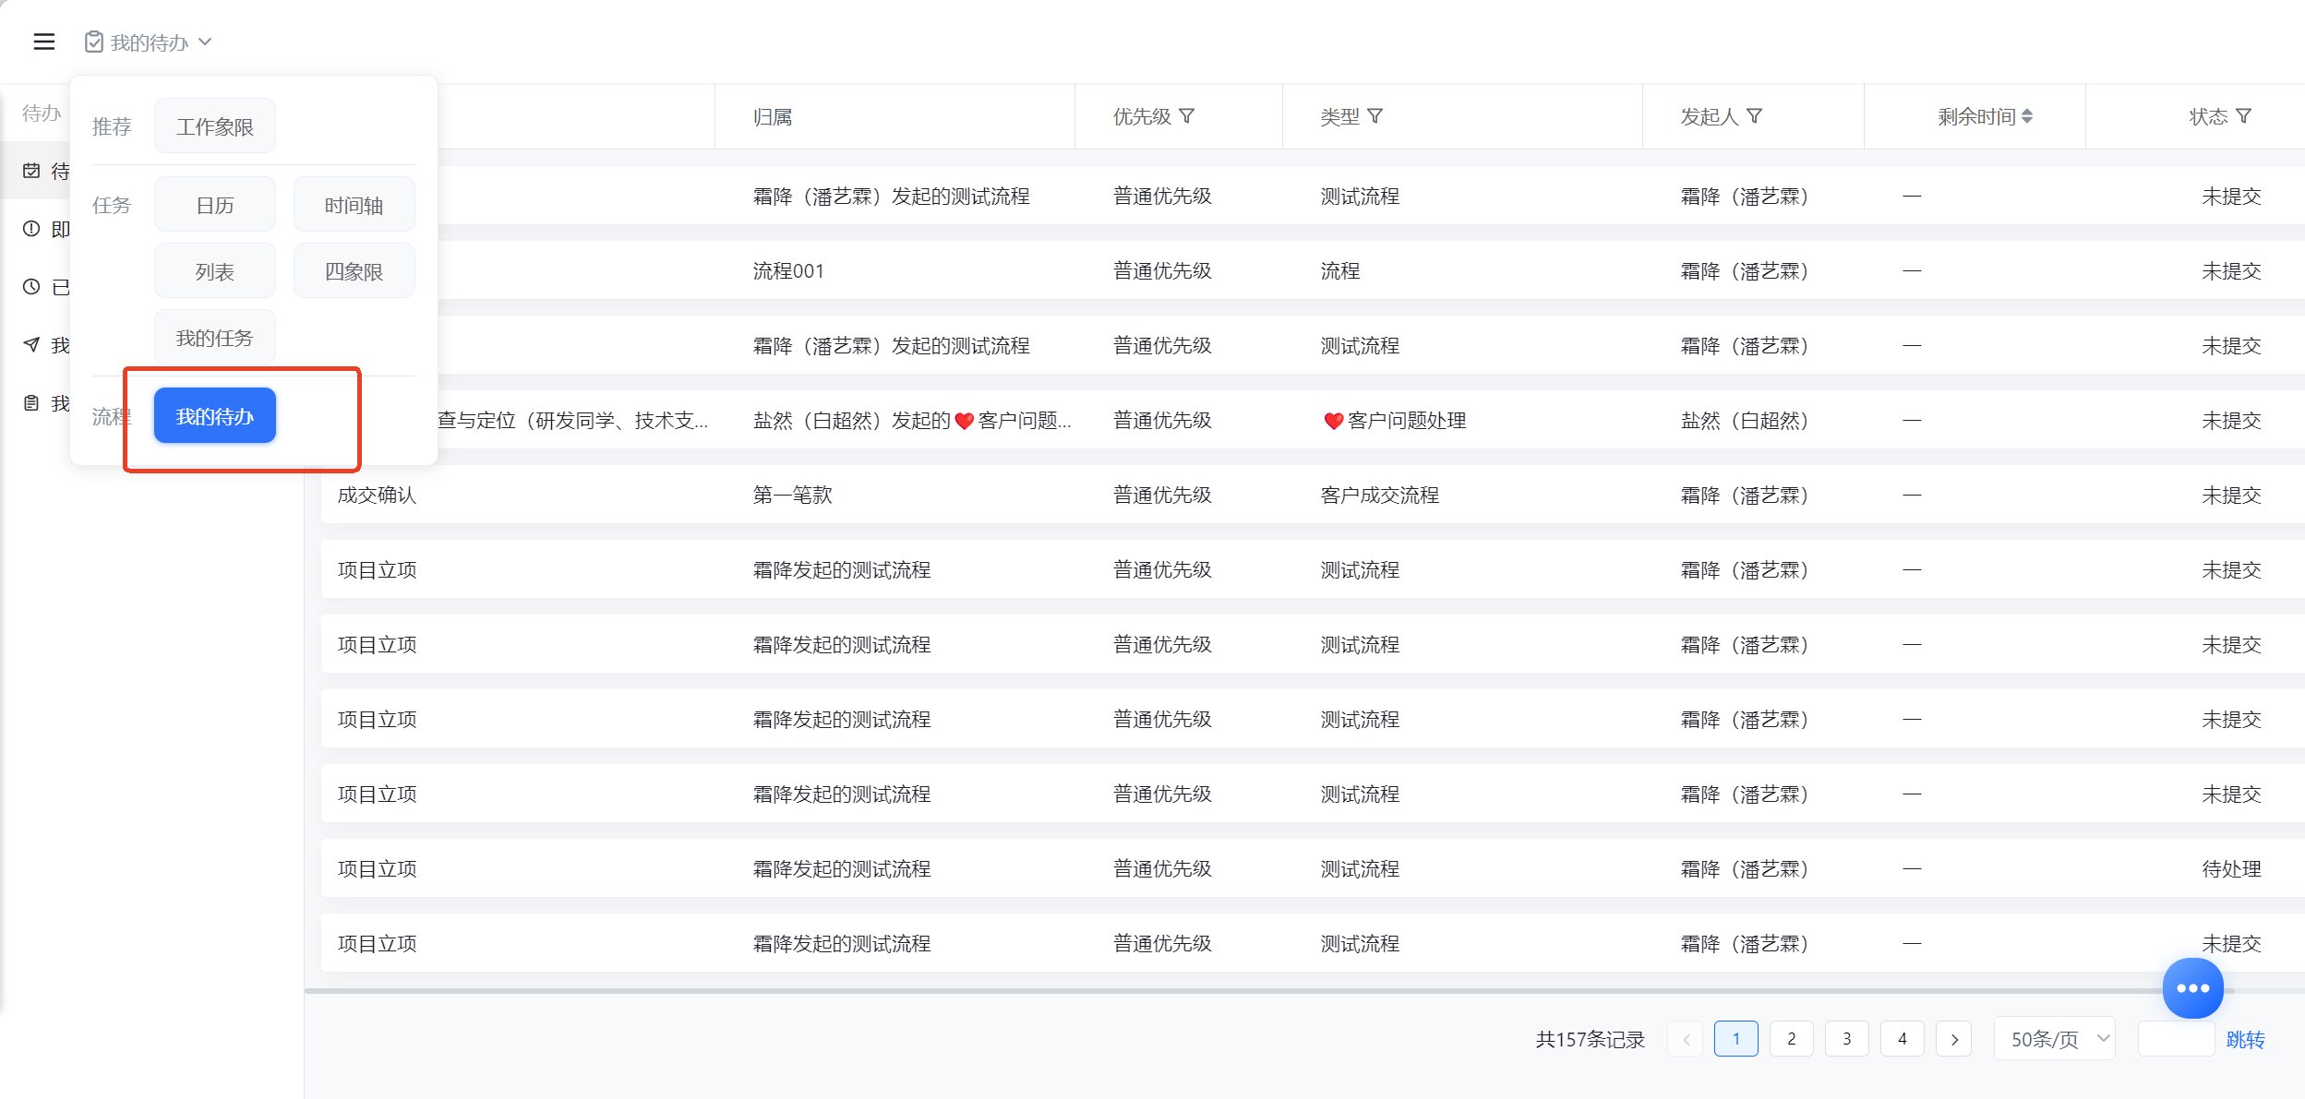Click the 类型 filter icon
The width and height of the screenshot is (2305, 1099).
pyautogui.click(x=1375, y=116)
